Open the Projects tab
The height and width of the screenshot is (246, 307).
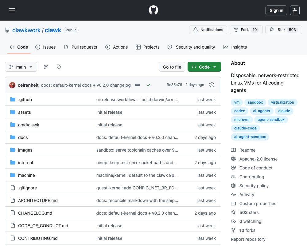pyautogui.click(x=148, y=47)
